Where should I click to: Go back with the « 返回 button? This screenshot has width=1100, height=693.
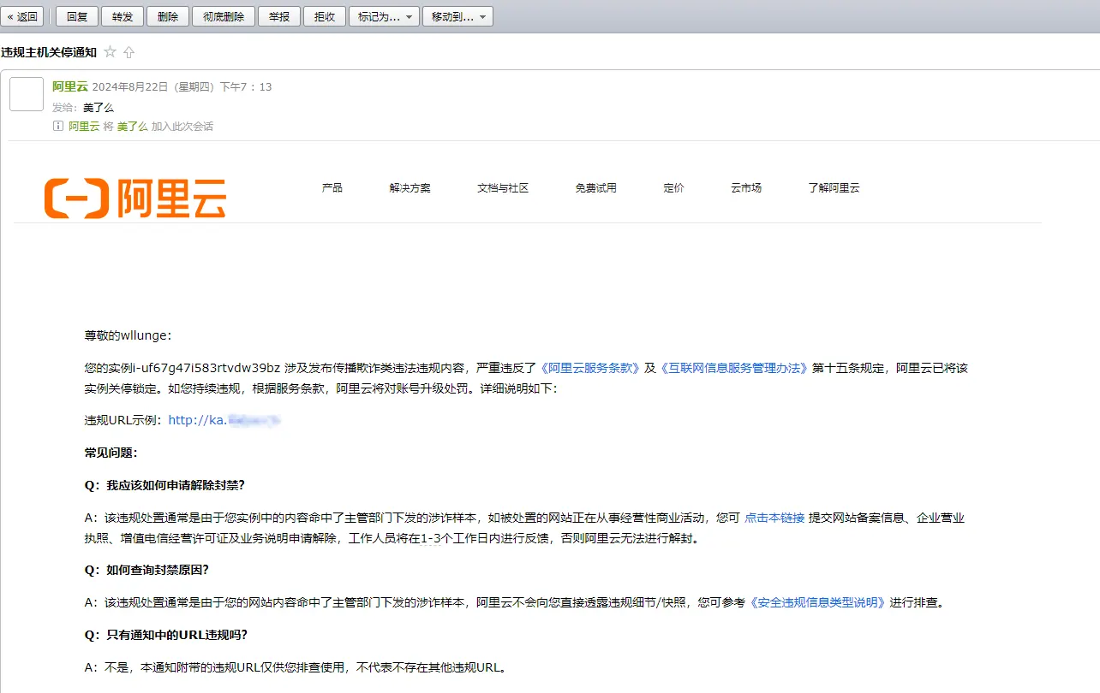click(x=22, y=16)
